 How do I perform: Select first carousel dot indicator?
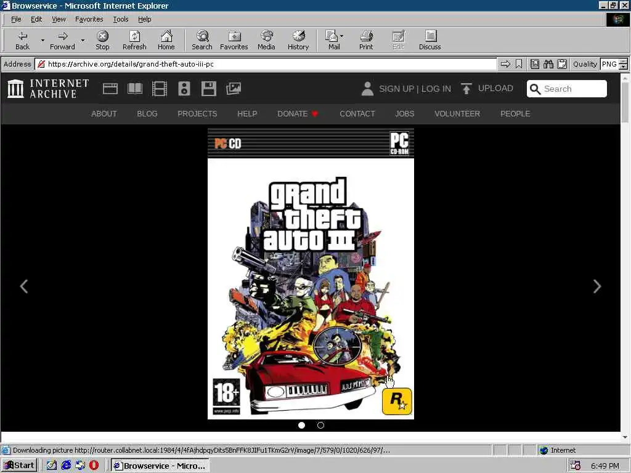pyautogui.click(x=301, y=425)
